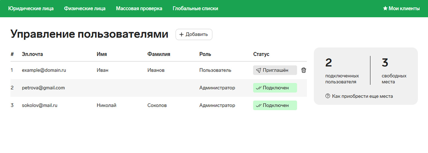Select the sokolov@mail.ru user row

tap(158, 106)
